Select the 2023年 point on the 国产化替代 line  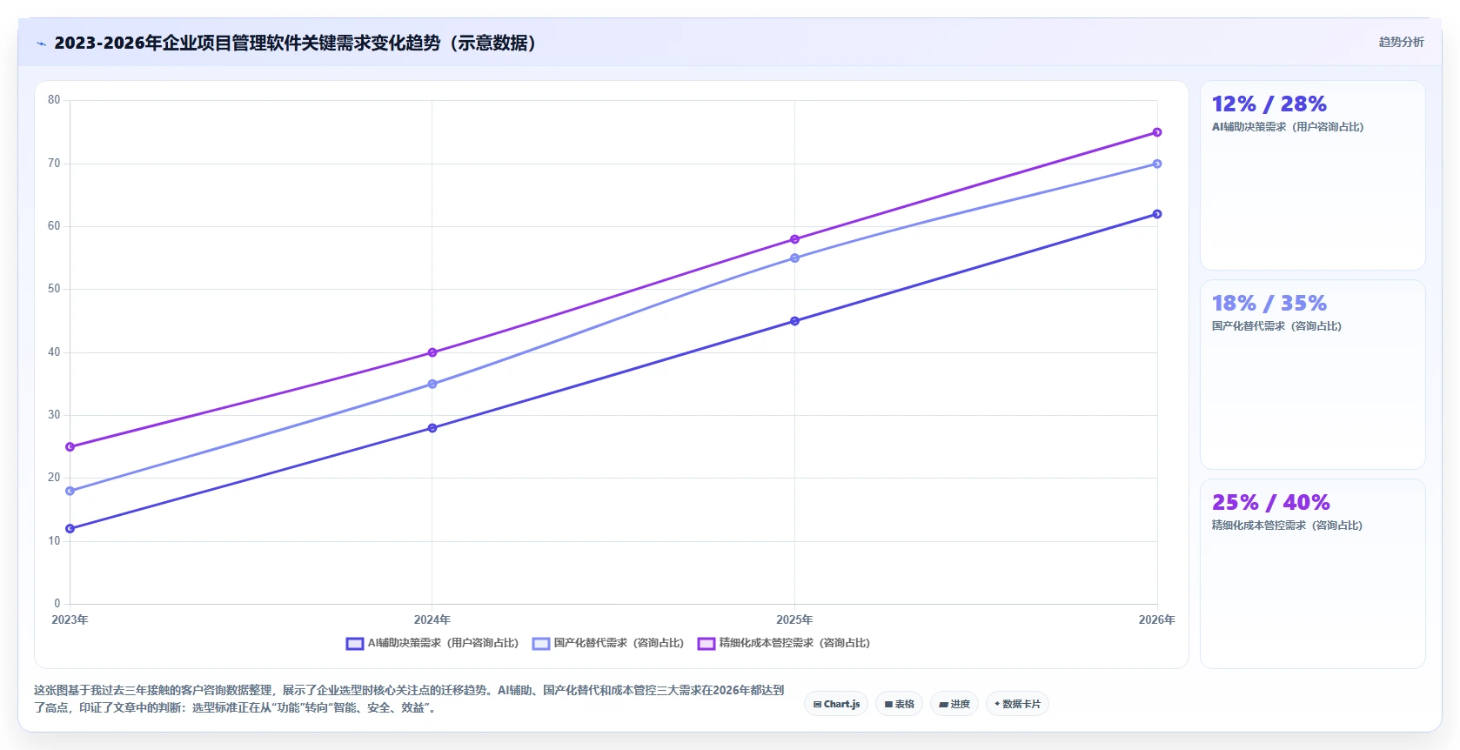[70, 491]
